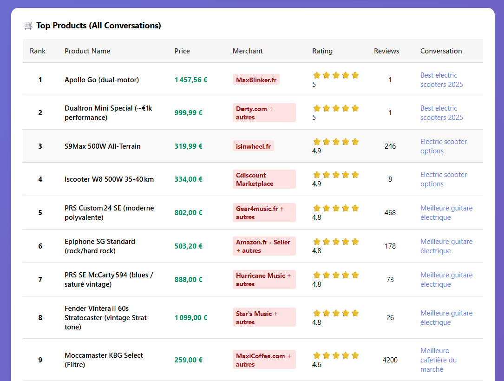Click the 'Cdiscount Marketplace' badge
This screenshot has height=381, width=504.
[x=264, y=179]
